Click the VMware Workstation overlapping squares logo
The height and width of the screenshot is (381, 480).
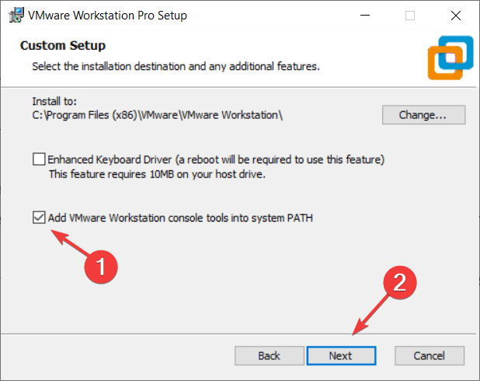450,58
